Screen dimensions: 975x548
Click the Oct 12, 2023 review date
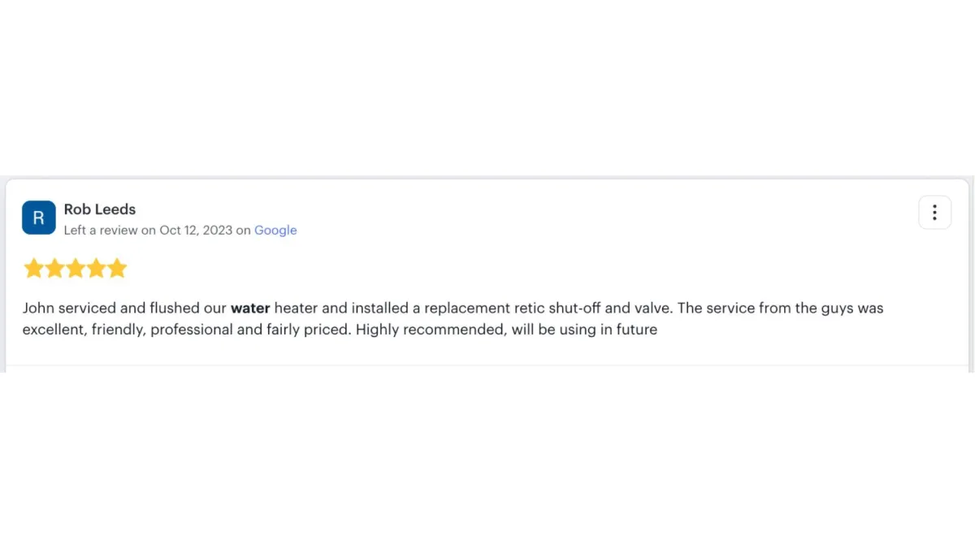coord(196,231)
